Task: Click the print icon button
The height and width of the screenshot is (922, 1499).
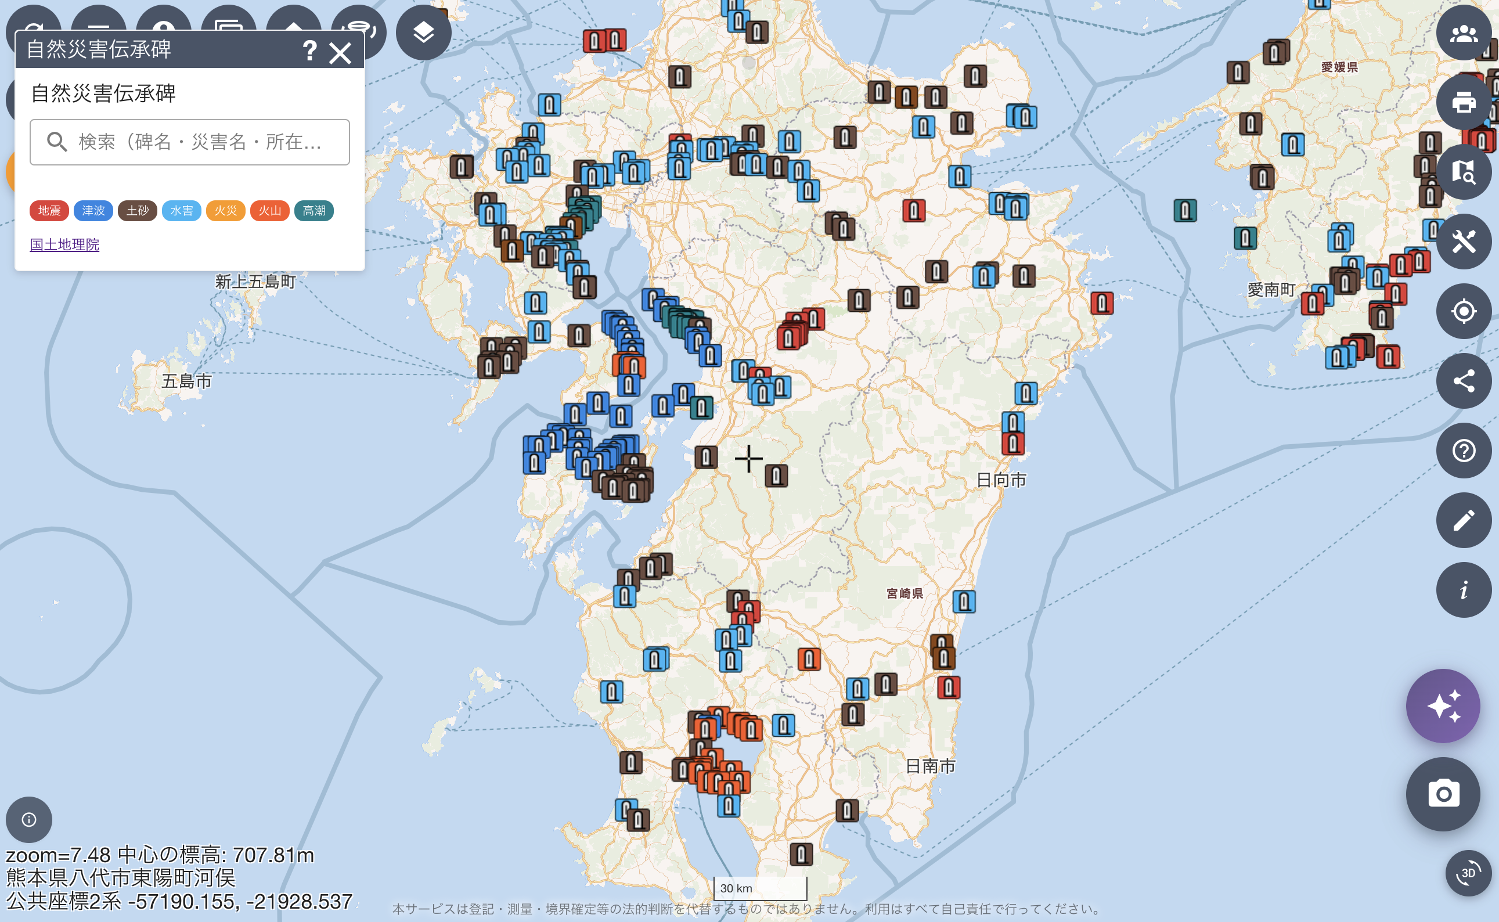Action: click(x=1463, y=102)
